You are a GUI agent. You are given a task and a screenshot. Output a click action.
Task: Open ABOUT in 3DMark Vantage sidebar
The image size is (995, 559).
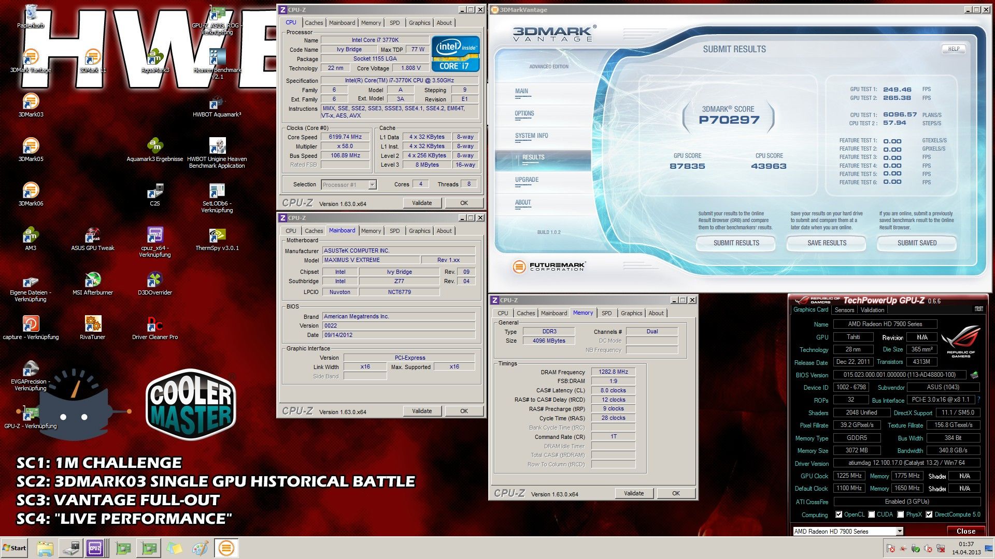tap(523, 202)
